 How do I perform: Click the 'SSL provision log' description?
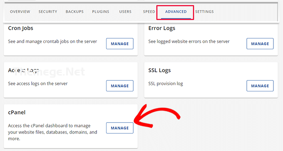click(166, 83)
